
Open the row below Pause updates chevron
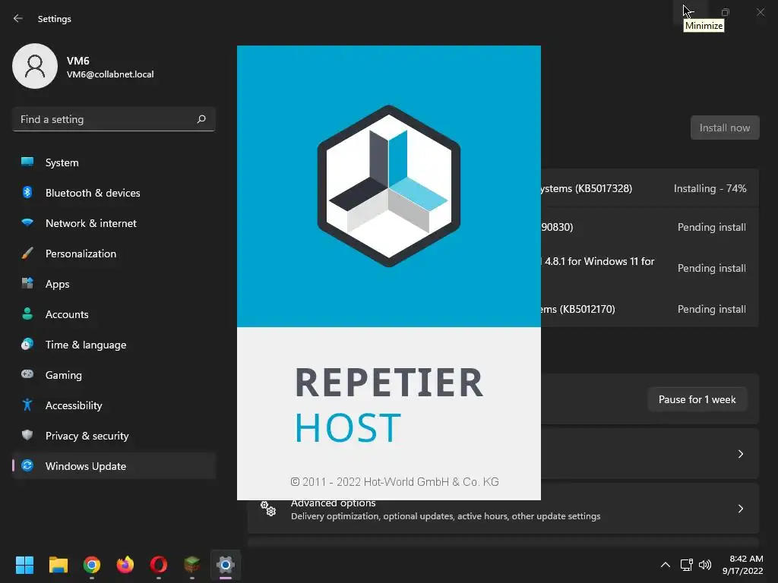click(740, 454)
